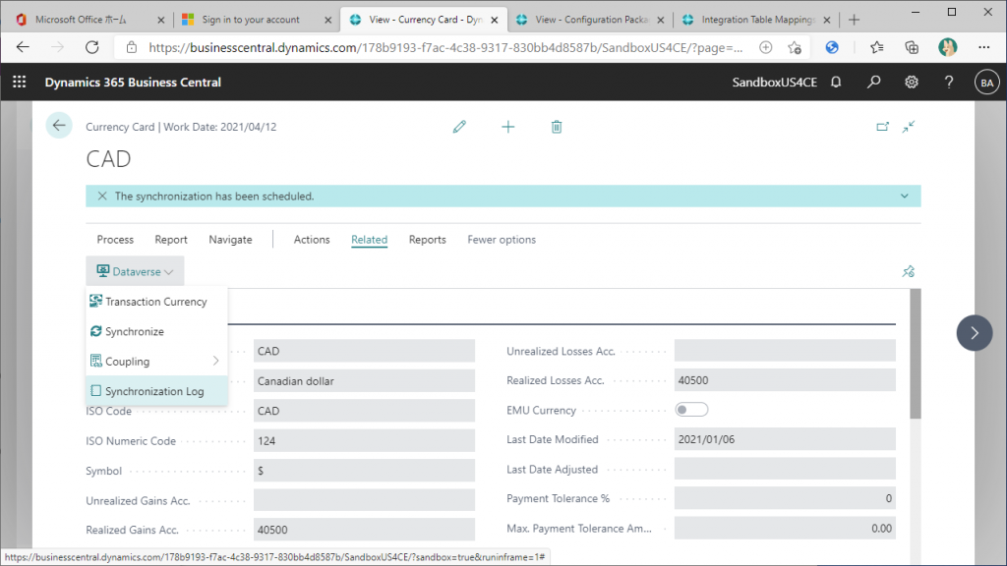1007x566 pixels.
Task: Click the zoom plus icon in address bar
Action: tap(765, 47)
